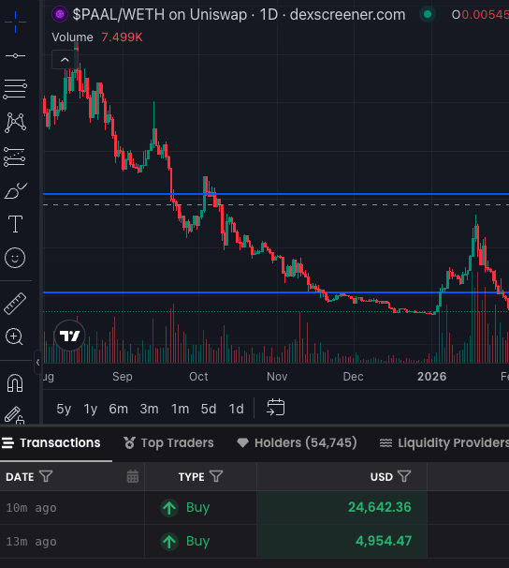Collapse the chart legend chevron
This screenshot has width=509, height=568.
click(x=65, y=60)
